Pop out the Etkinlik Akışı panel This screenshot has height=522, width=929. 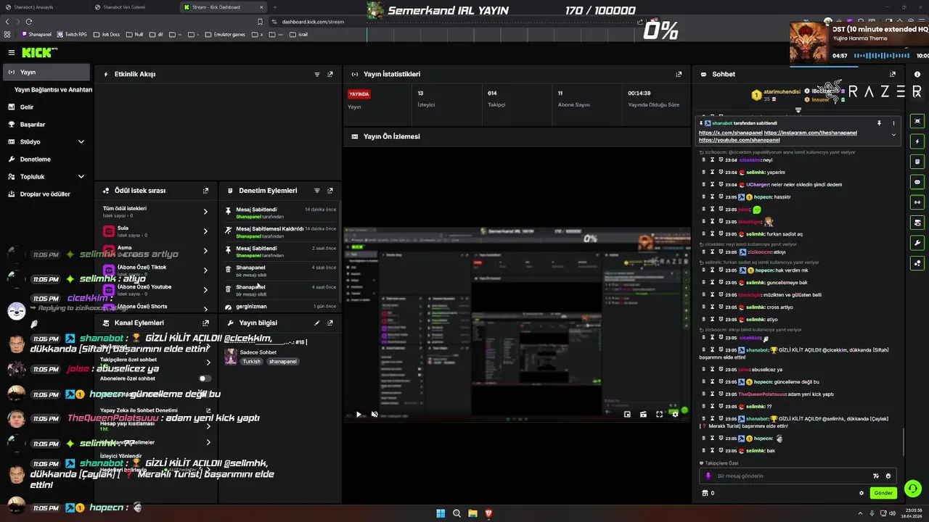(x=330, y=74)
